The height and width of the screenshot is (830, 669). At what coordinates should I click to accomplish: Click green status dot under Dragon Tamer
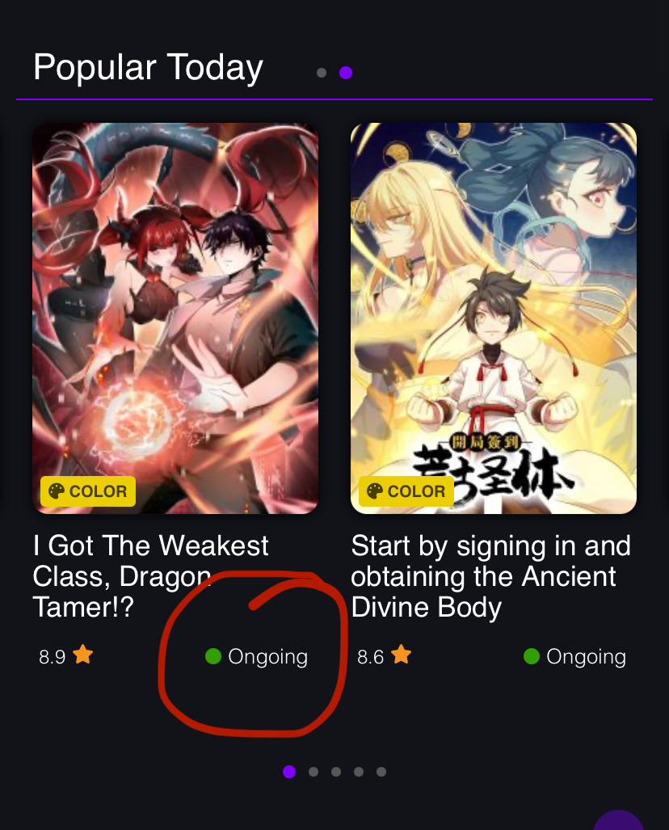point(212,656)
